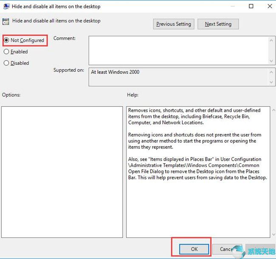Click the 'Also, see Items displayed' paragraph

pyautogui.click(x=197, y=168)
